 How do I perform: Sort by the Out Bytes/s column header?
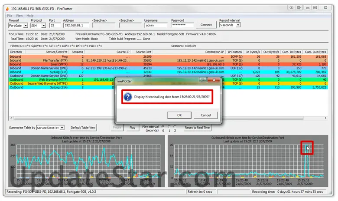(271, 52)
